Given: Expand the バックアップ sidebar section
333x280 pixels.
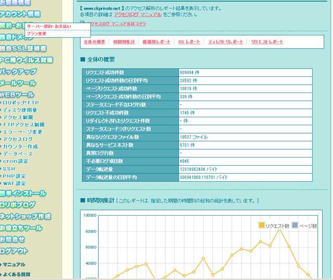Looking at the screenshot, I should [x=19, y=71].
